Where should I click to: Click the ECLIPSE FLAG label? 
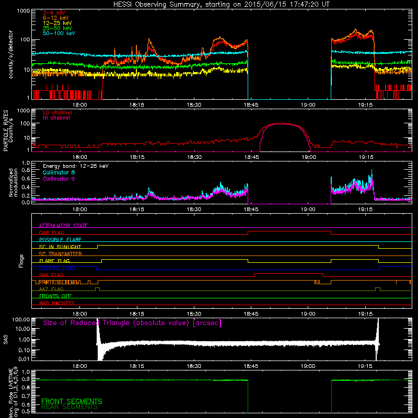tap(57, 268)
